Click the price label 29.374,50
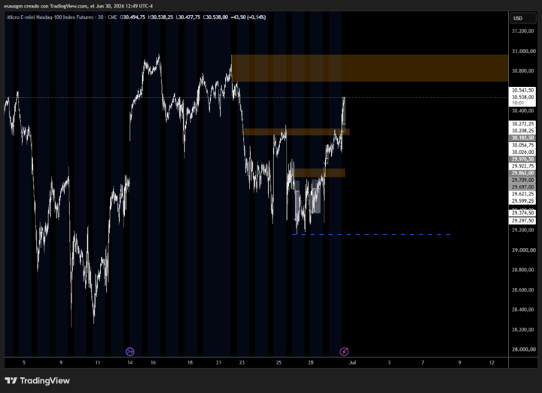 (x=522, y=213)
